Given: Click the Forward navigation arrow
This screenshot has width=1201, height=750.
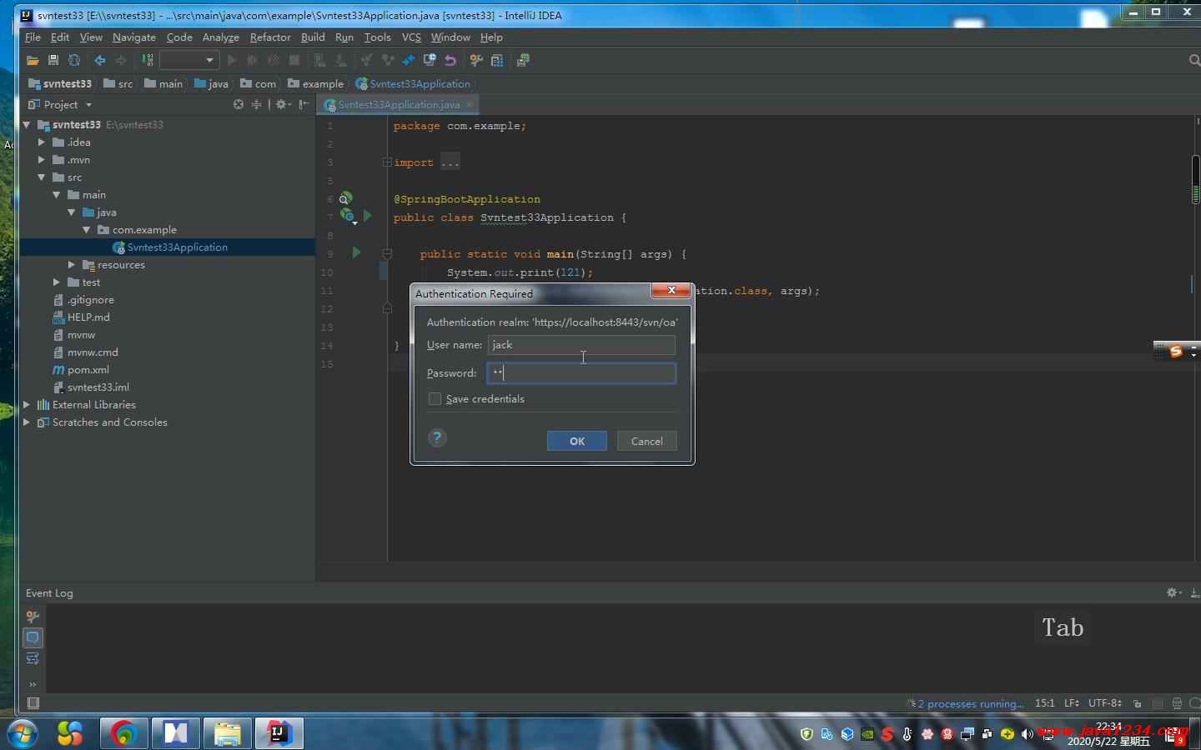Looking at the screenshot, I should click(121, 60).
